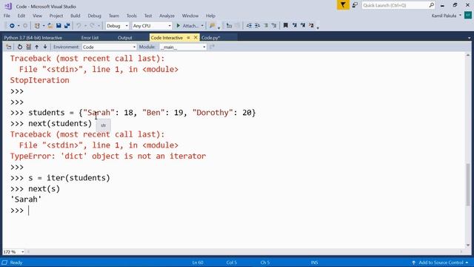Open the Test menu
The height and width of the screenshot is (267, 474).
[148, 16]
